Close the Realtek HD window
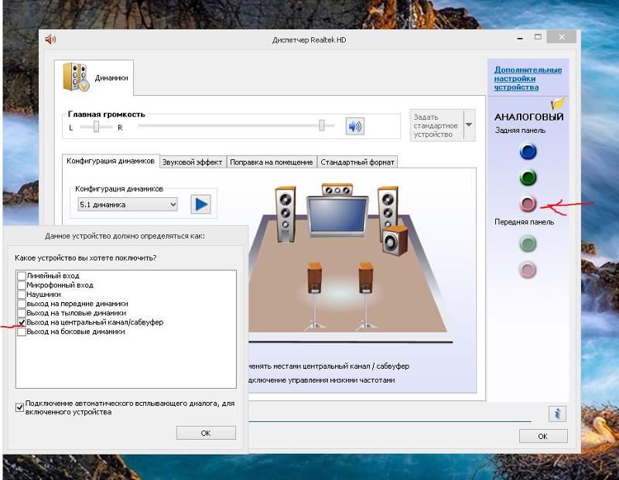 click(x=562, y=37)
